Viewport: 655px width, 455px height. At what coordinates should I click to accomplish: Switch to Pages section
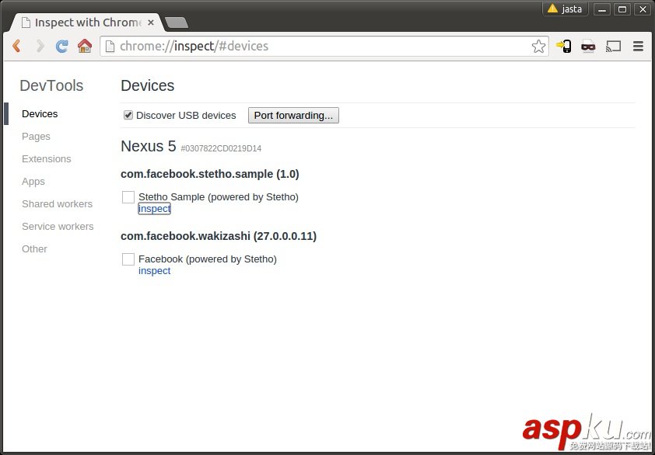click(x=36, y=137)
